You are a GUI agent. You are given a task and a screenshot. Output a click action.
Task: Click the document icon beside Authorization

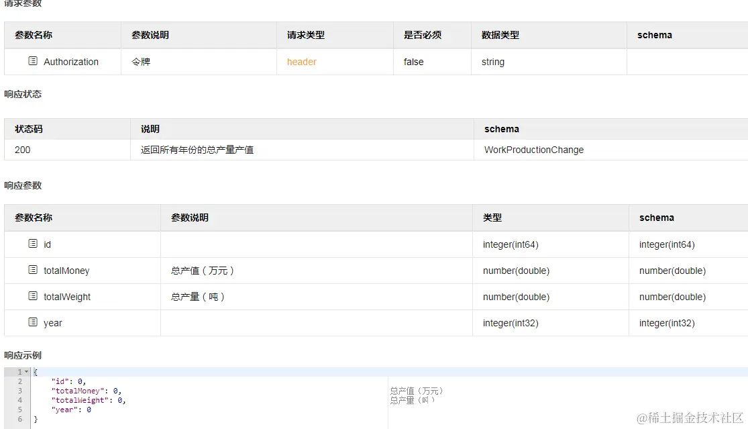pos(33,61)
